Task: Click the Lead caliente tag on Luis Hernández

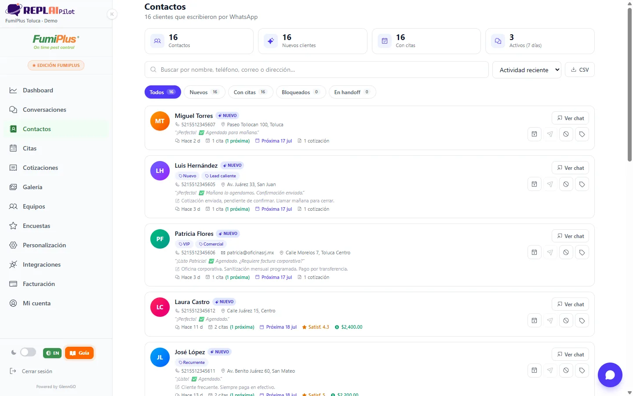Action: 220,176
